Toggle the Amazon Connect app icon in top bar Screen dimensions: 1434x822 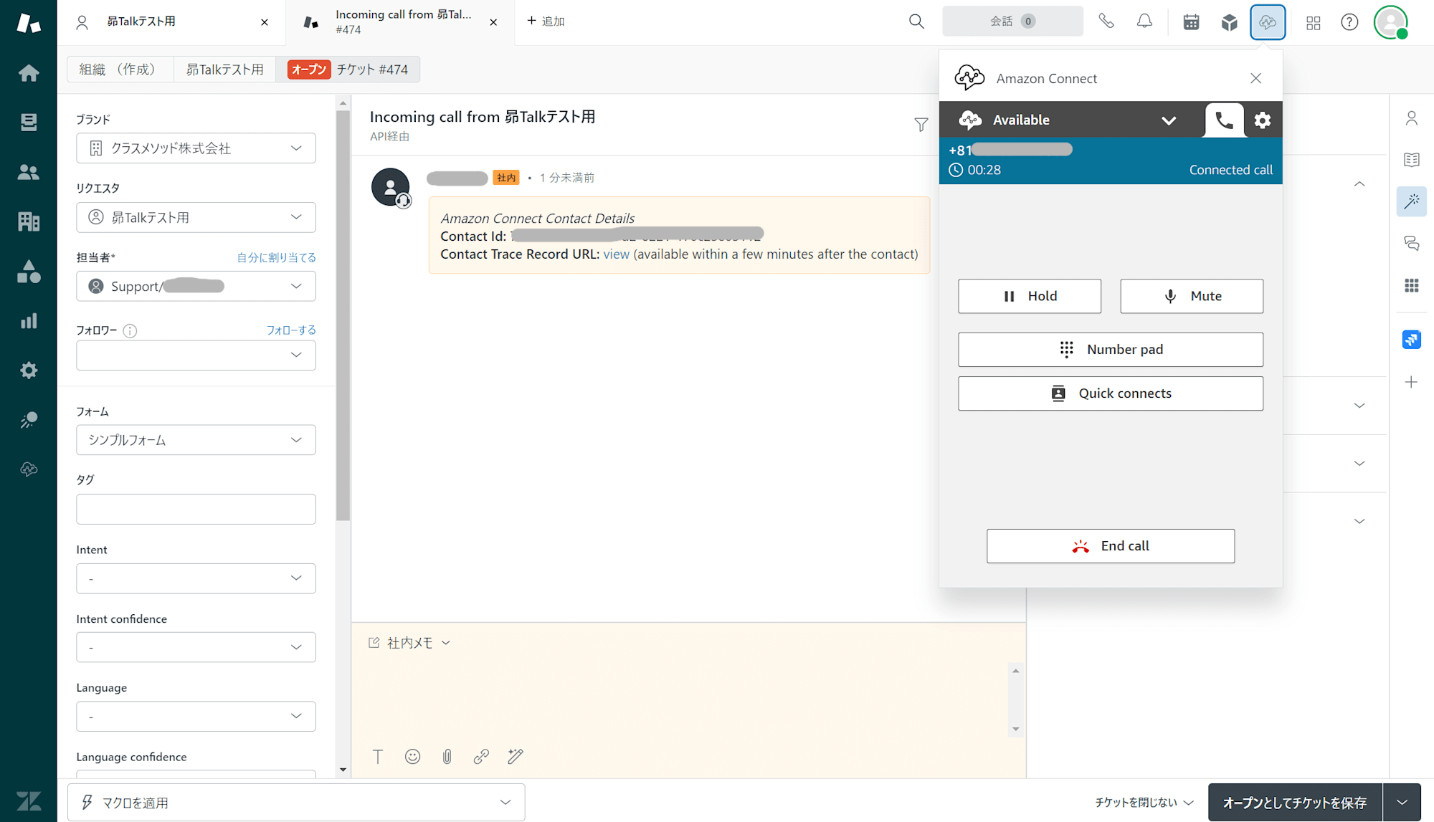(x=1268, y=22)
